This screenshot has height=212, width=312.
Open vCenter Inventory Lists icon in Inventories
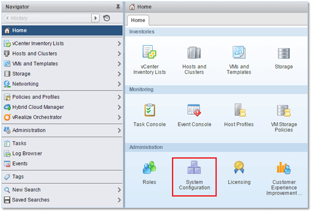pos(149,52)
